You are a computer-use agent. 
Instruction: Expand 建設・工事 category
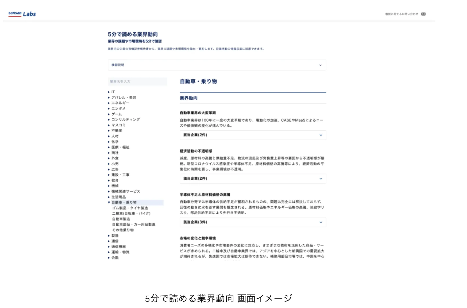click(118, 175)
